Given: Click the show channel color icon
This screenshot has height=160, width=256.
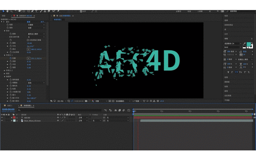Looking at the screenshot, I should click(x=92, y=101).
